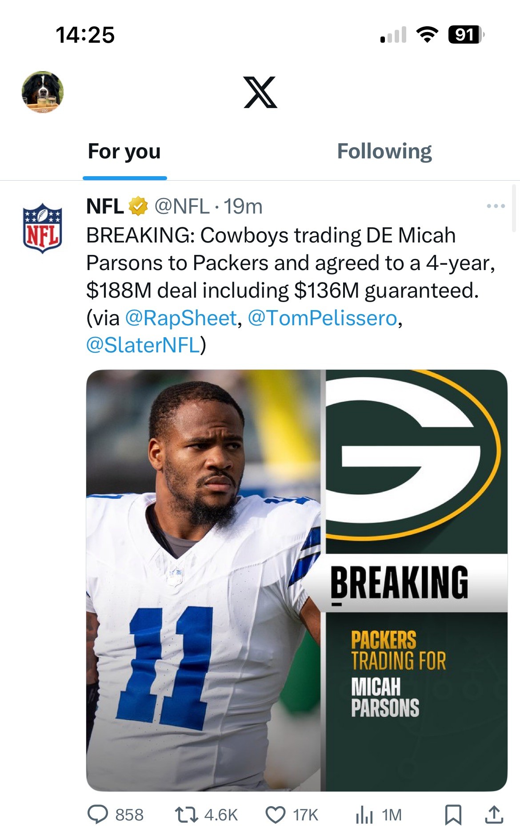Switch to the Following tab
Screen dimensions: 520x836
384,151
